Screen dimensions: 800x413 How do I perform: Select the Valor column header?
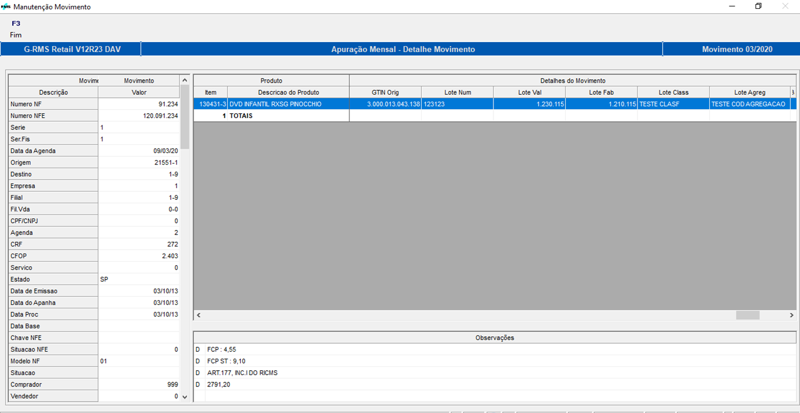click(x=139, y=92)
